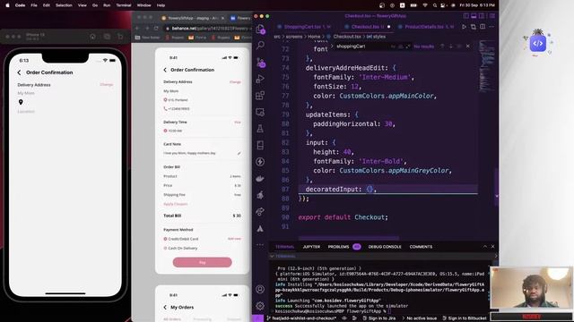Click the src breadcrumb segment

pyautogui.click(x=277, y=37)
